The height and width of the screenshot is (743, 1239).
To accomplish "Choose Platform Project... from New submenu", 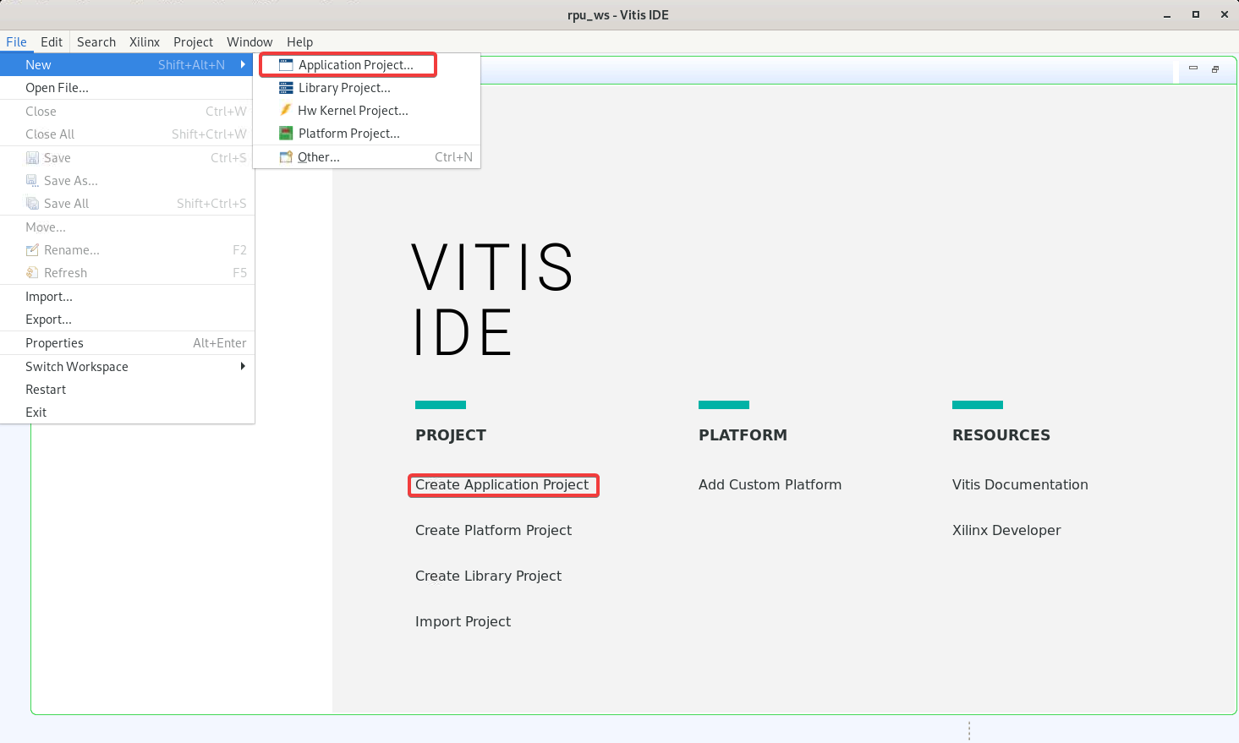I will click(x=367, y=133).
